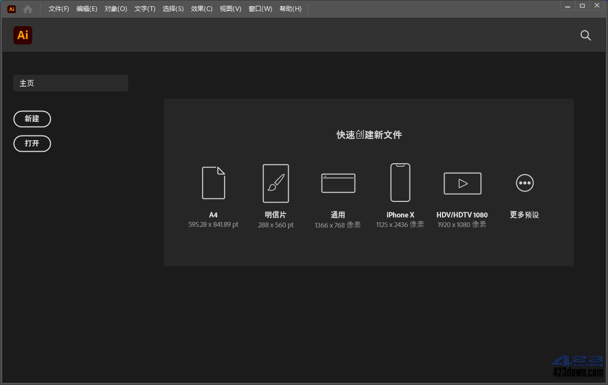Viewport: 608px width, 385px height.
Task: Click the 打开 button
Action: [x=32, y=143]
